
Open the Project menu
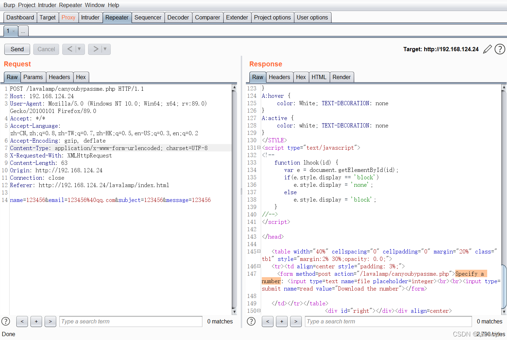pyautogui.click(x=27, y=5)
